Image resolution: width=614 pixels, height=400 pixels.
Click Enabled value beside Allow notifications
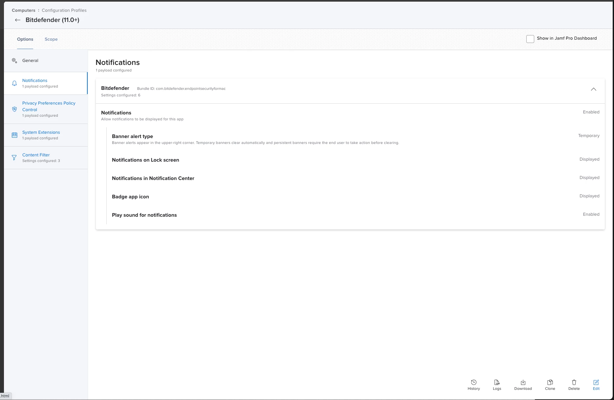[591, 112]
